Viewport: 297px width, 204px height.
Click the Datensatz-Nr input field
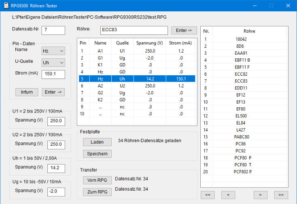(53, 30)
